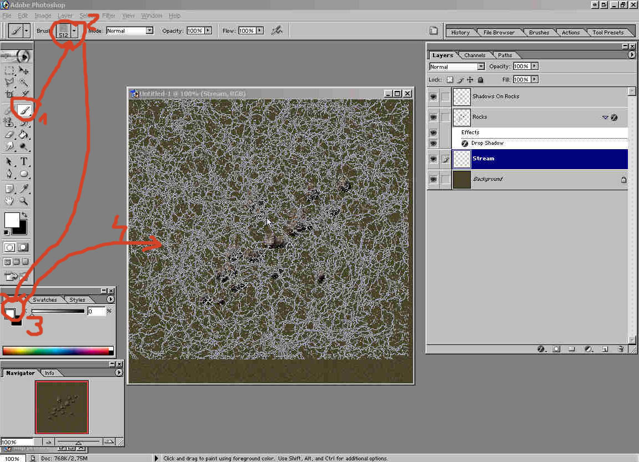Select the Type tool
639x462 pixels.
(x=24, y=162)
